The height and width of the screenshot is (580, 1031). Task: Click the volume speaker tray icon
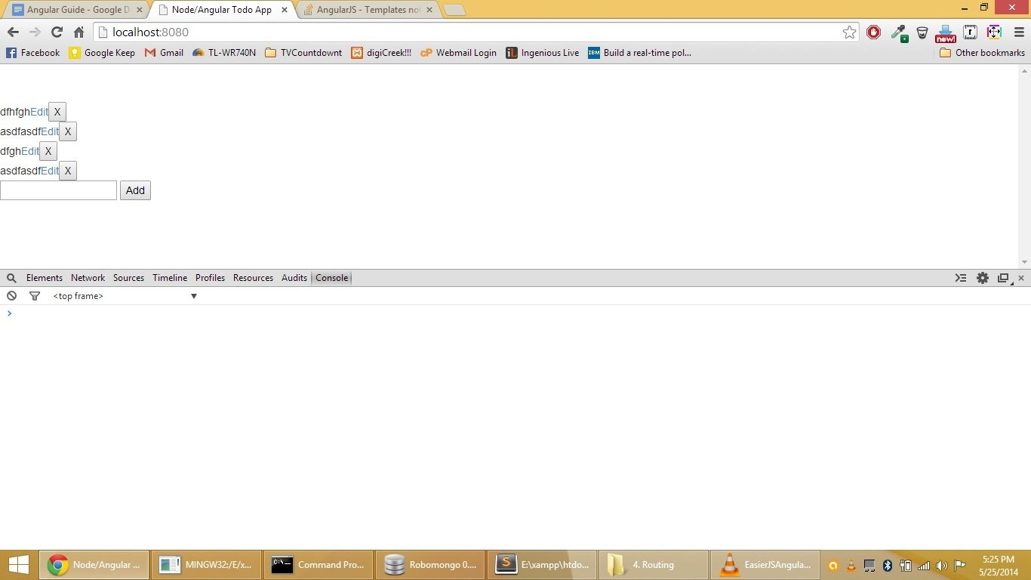pyautogui.click(x=941, y=566)
